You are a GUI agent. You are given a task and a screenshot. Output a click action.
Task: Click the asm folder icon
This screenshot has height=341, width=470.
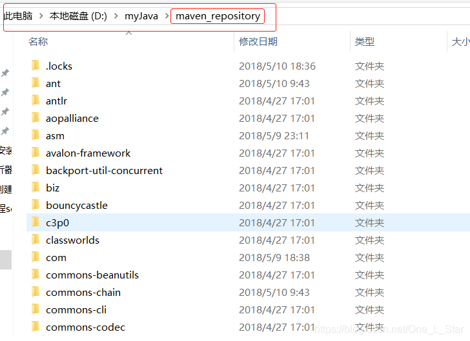point(36,135)
